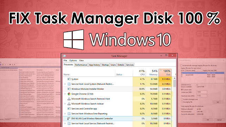
Task: Switch to the Performance tab
Action: [81, 65]
